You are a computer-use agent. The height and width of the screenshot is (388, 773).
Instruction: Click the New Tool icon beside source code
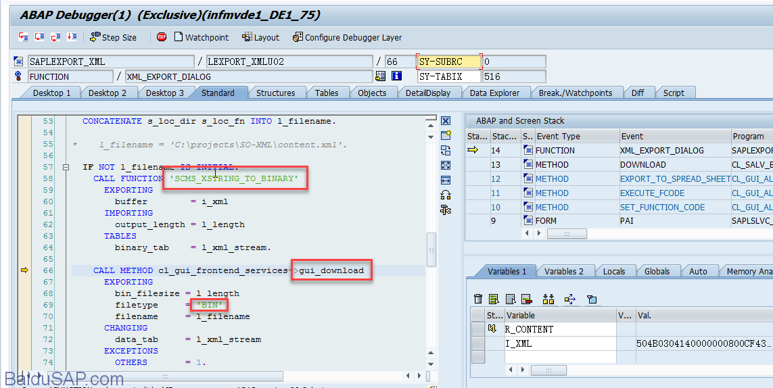pos(446,136)
